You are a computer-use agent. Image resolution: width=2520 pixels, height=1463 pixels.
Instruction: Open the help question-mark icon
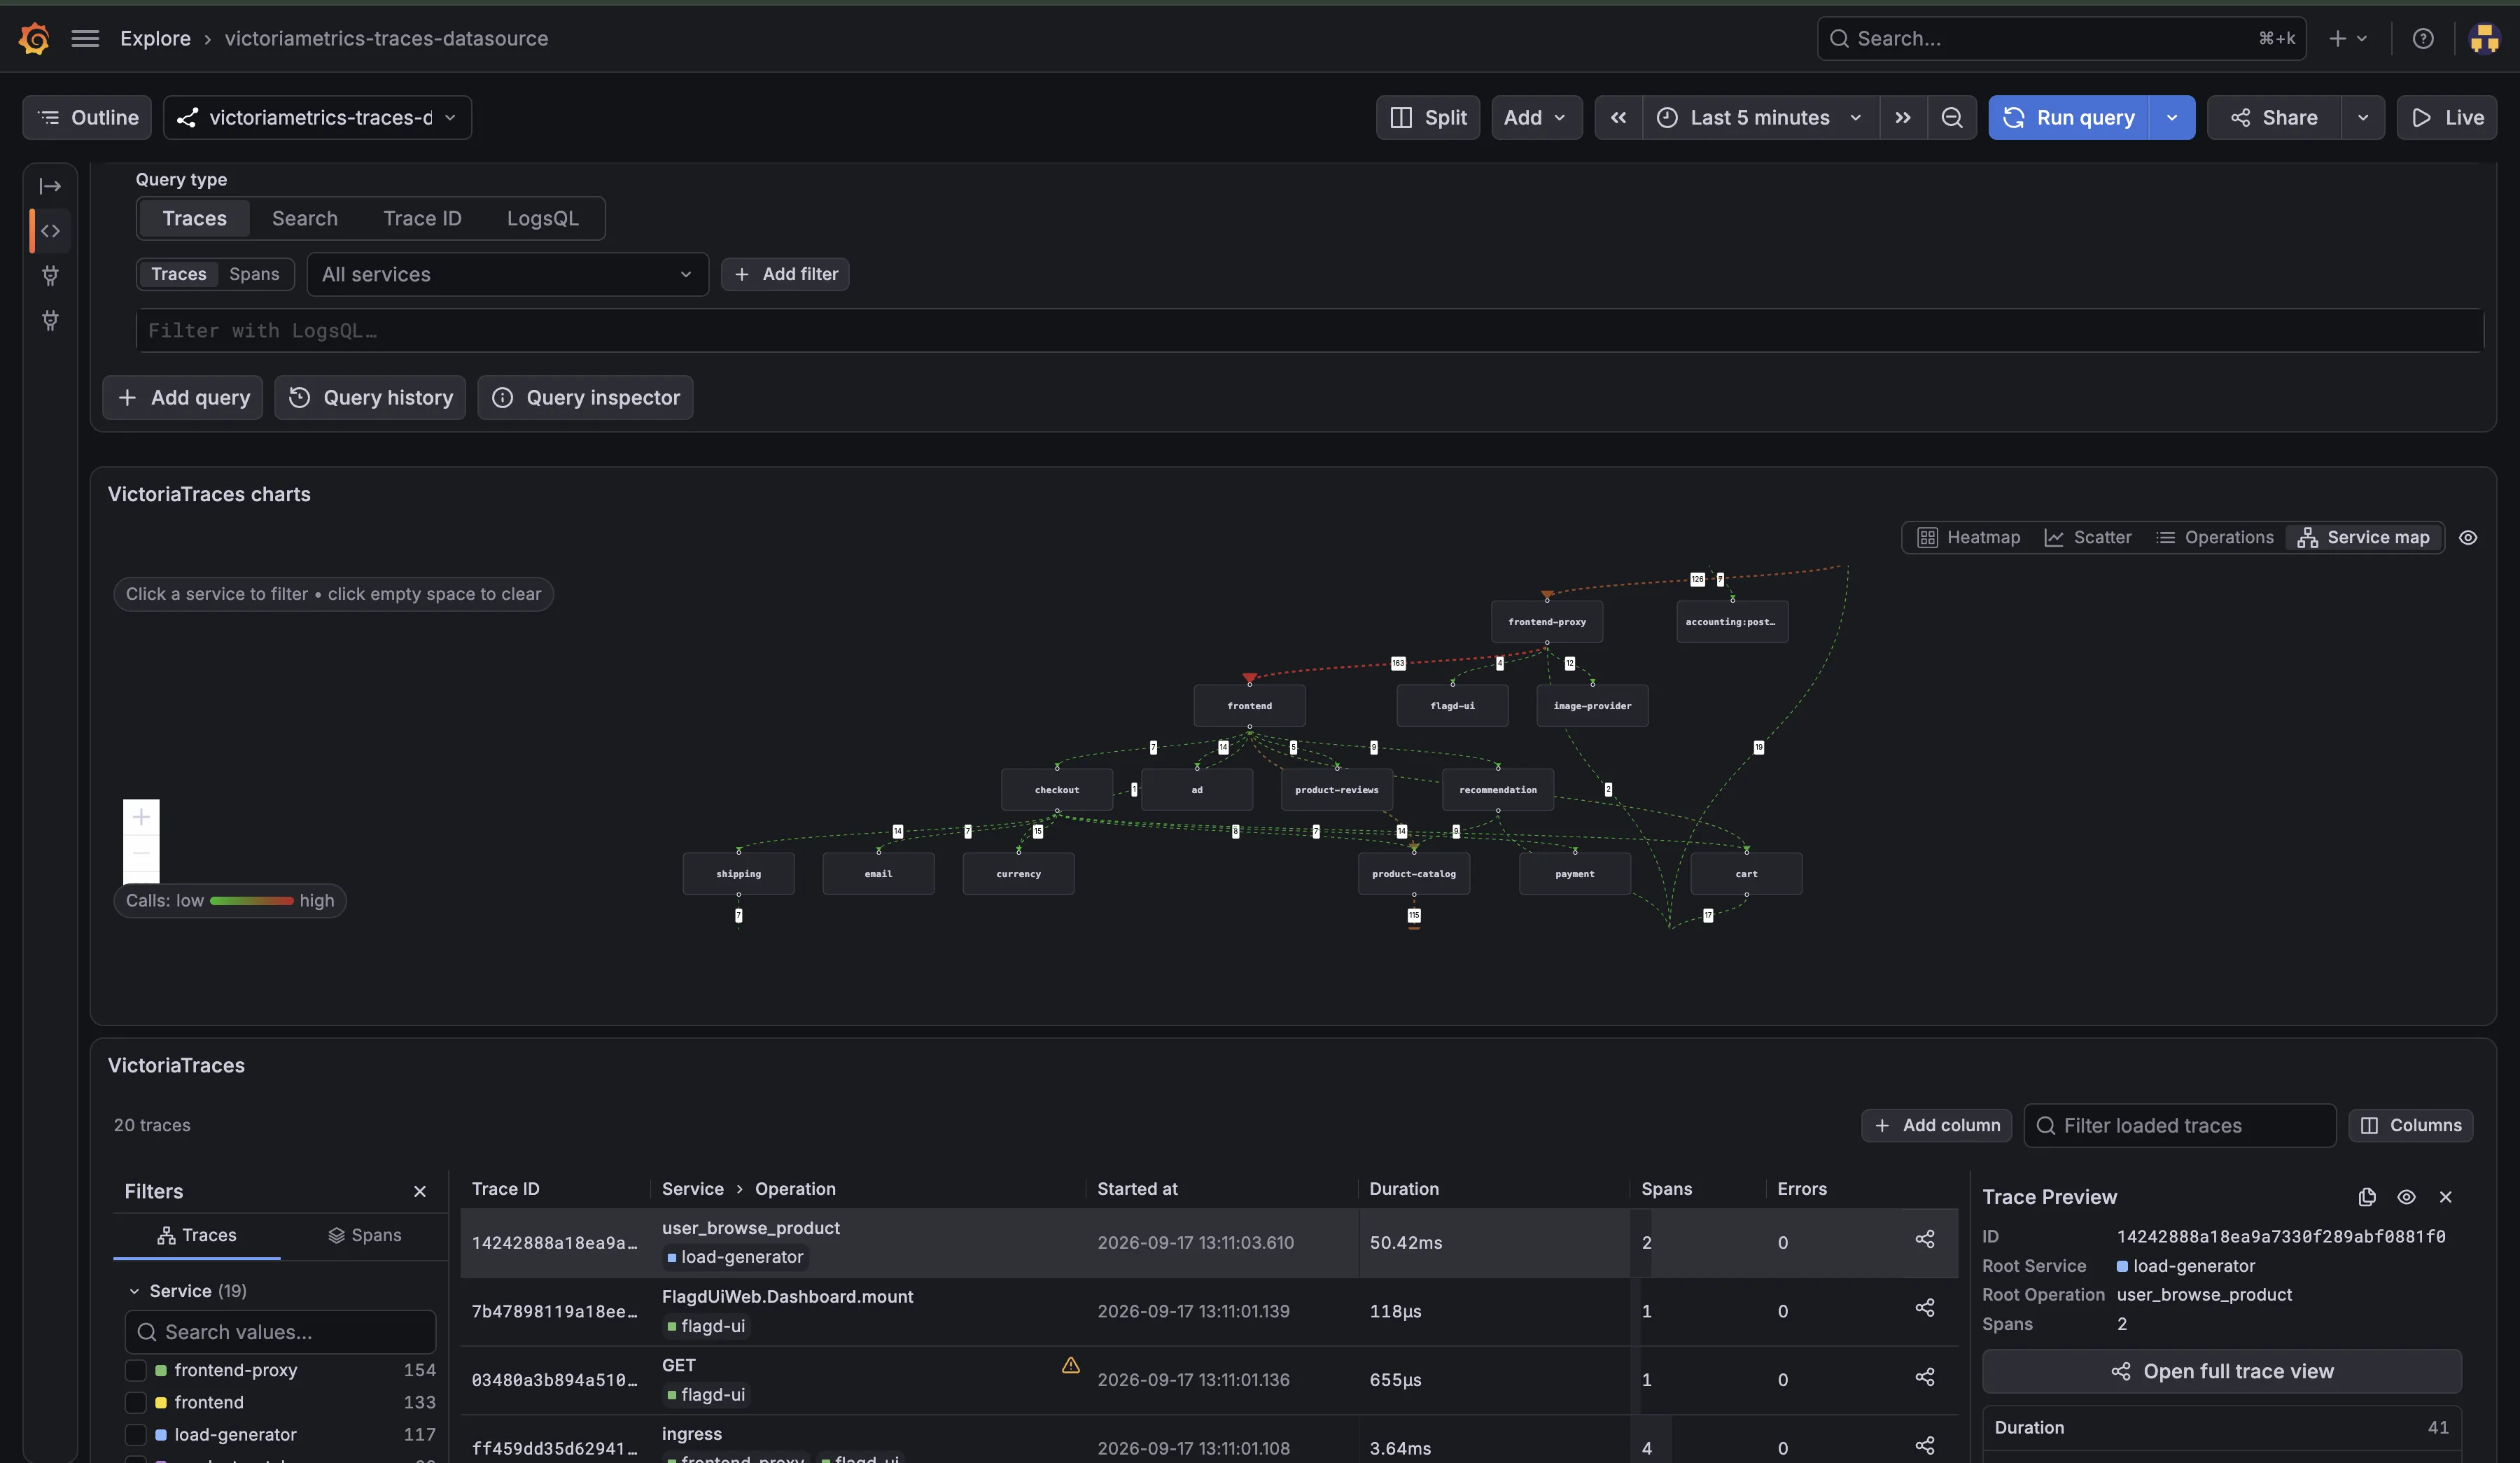pyautogui.click(x=2422, y=38)
